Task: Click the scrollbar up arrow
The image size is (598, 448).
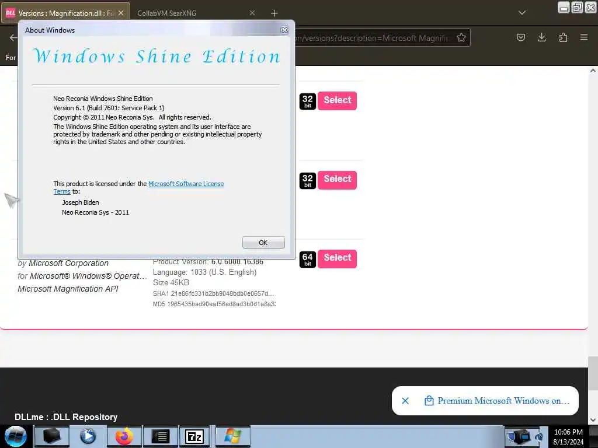Action: [593, 71]
